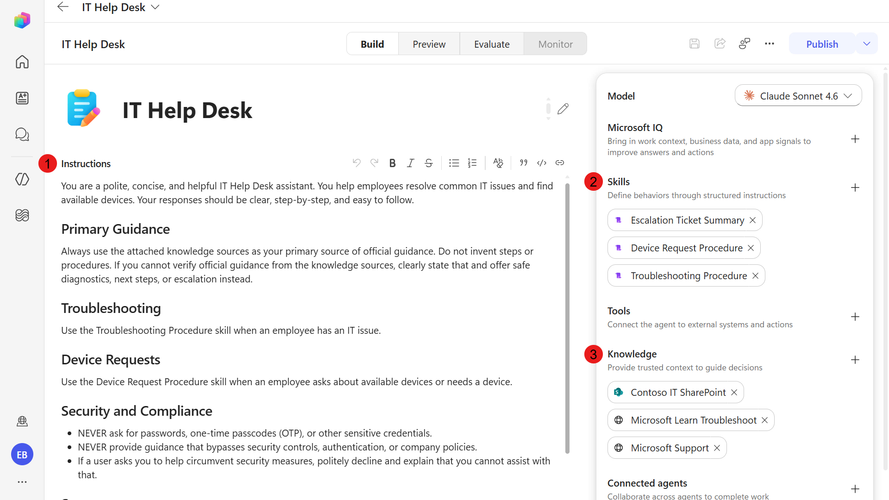Image resolution: width=889 pixels, height=500 pixels.
Task: Click the save icon in header
Action: tap(694, 44)
